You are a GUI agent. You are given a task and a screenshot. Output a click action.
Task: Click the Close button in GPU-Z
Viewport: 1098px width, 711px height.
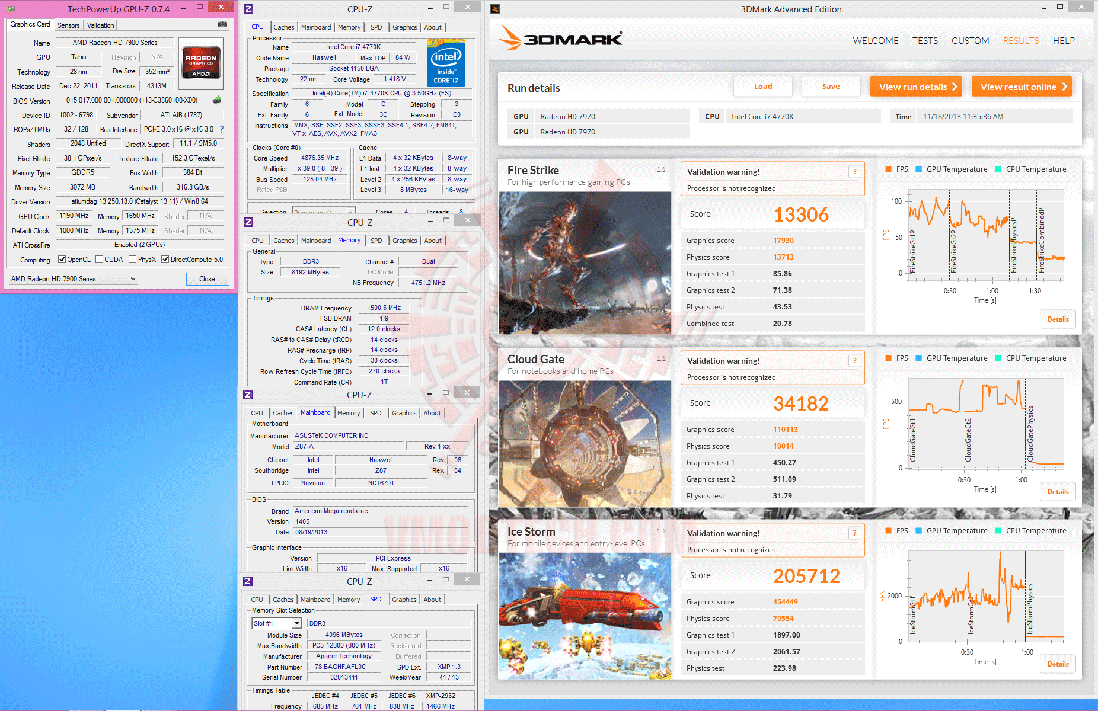tap(207, 279)
